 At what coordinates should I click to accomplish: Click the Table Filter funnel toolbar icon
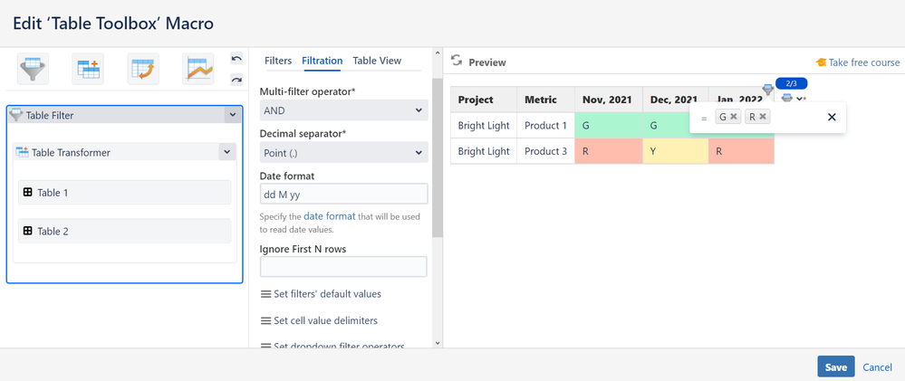coord(33,69)
